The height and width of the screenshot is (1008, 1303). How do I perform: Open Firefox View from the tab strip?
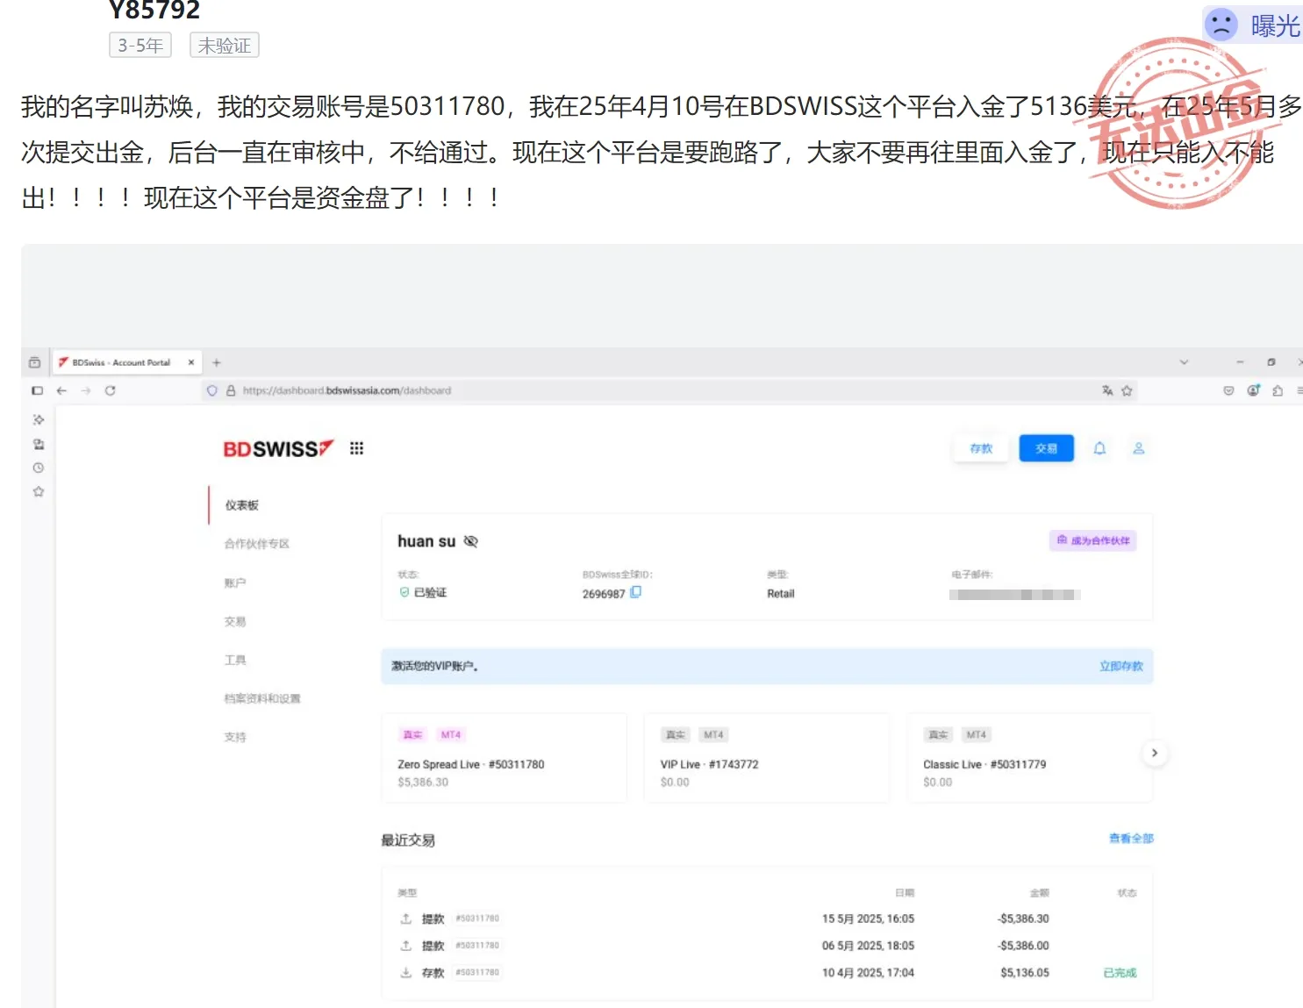click(x=34, y=362)
